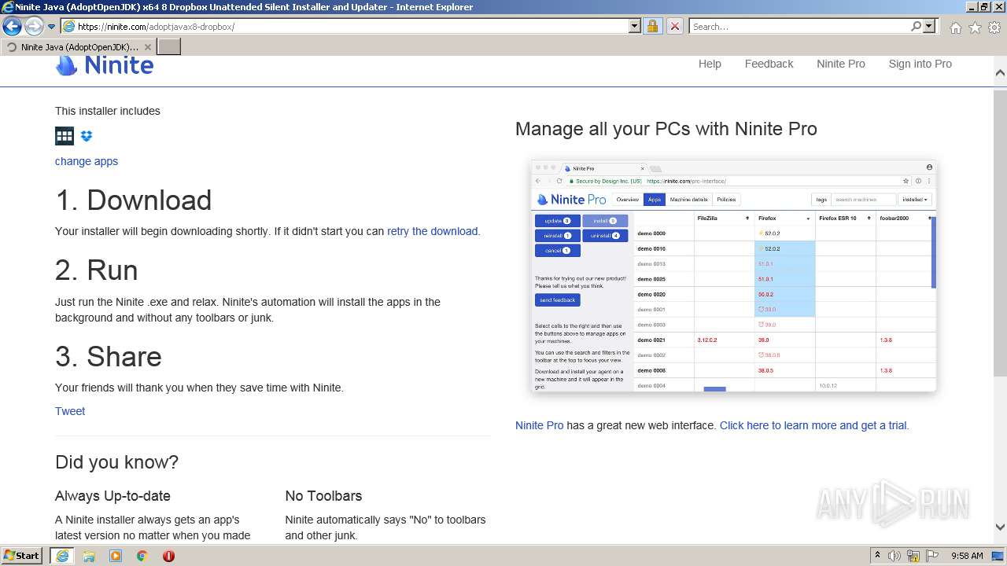This screenshot has width=1007, height=566.
Task: Click the change apps link
Action: point(87,161)
